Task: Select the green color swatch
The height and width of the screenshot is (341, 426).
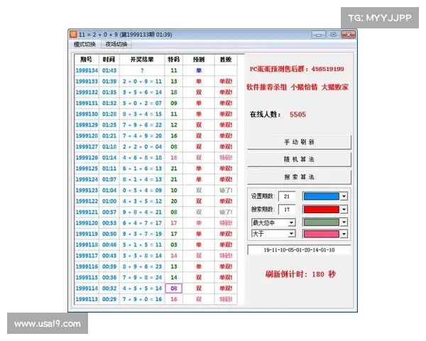Action: (322, 222)
